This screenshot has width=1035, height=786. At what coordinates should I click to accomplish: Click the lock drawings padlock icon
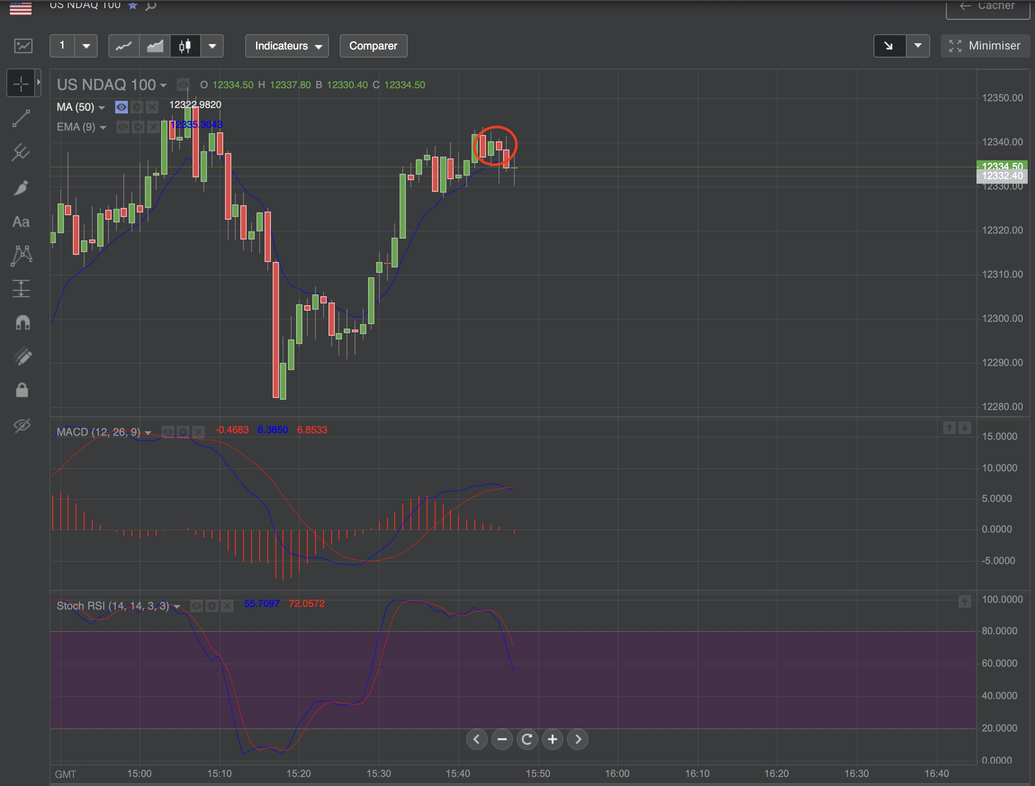tap(22, 390)
